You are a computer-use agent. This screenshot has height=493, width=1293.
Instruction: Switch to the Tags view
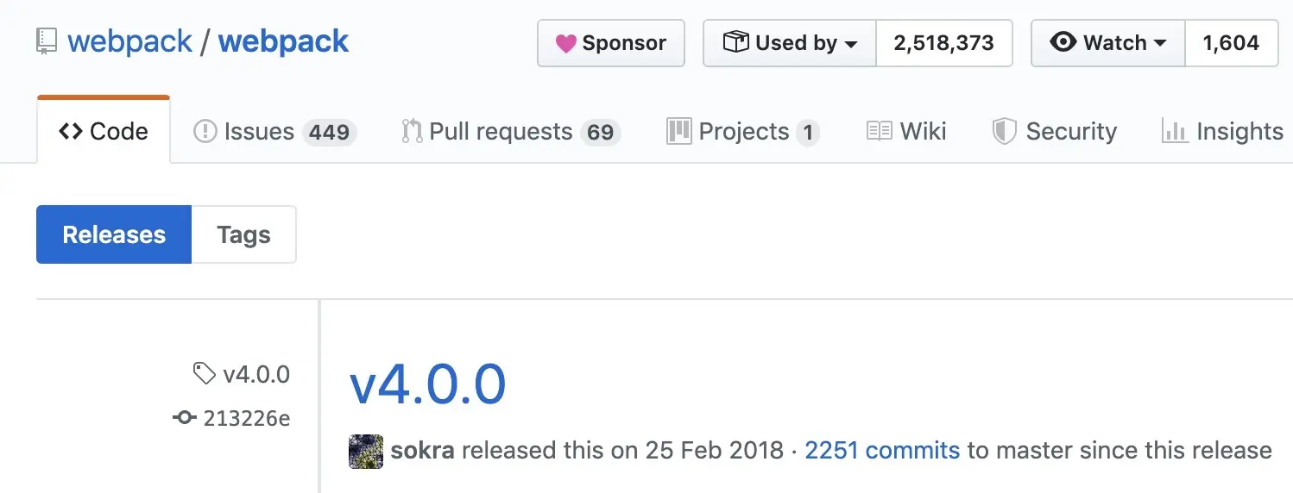(243, 234)
